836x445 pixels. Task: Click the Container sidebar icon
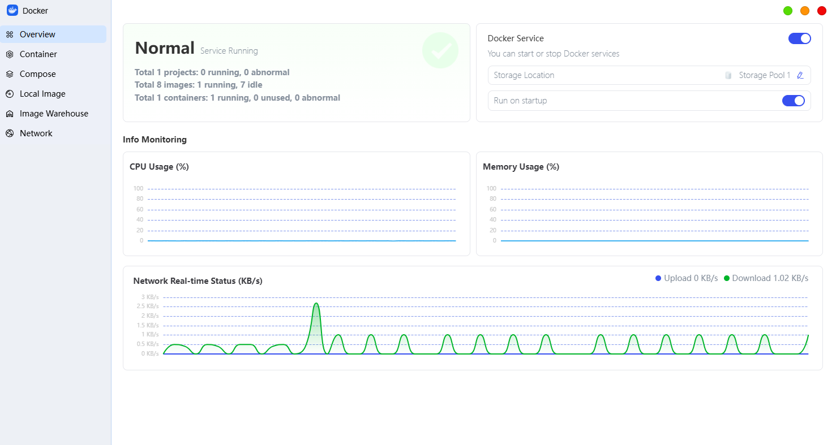click(10, 54)
